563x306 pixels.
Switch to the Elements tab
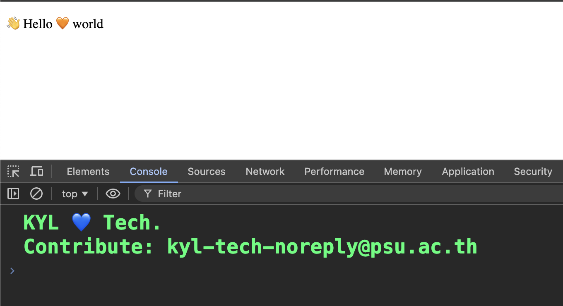pyautogui.click(x=88, y=172)
